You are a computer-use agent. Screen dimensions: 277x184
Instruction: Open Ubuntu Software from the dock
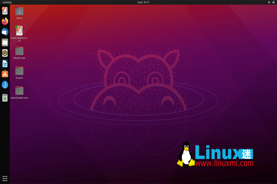[5, 74]
